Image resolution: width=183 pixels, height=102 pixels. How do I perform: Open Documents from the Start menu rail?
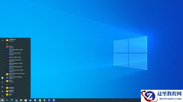point(2,82)
